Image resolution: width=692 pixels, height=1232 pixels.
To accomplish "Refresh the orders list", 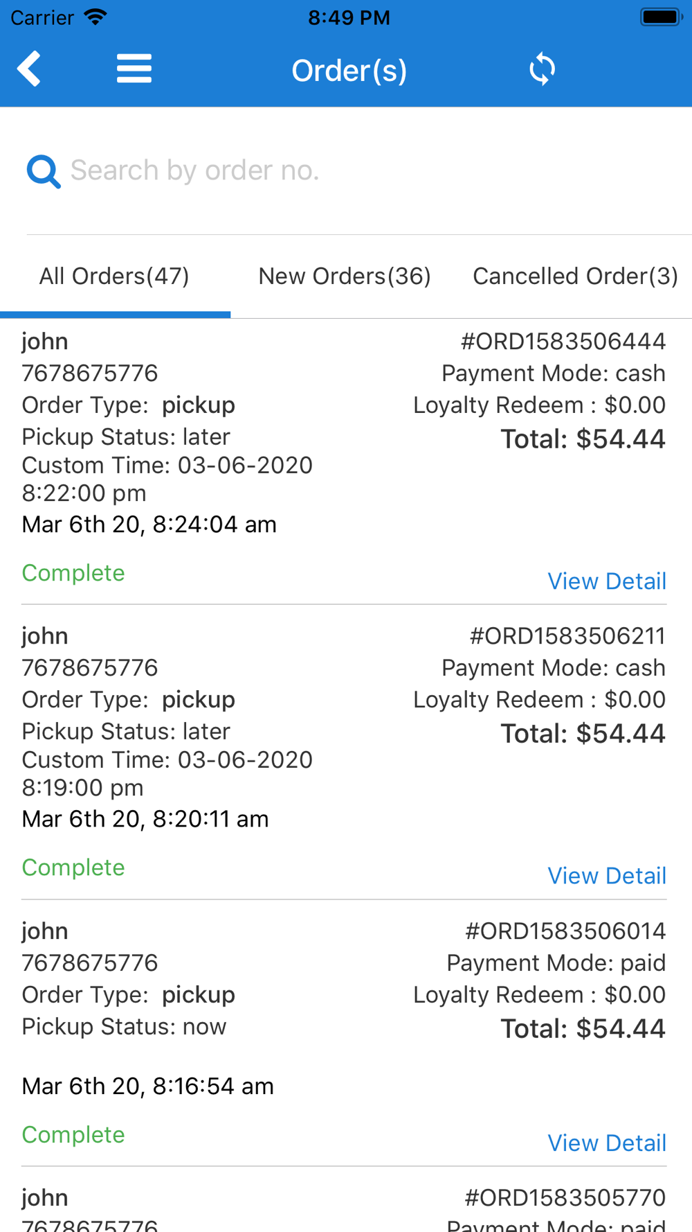I will click(542, 69).
